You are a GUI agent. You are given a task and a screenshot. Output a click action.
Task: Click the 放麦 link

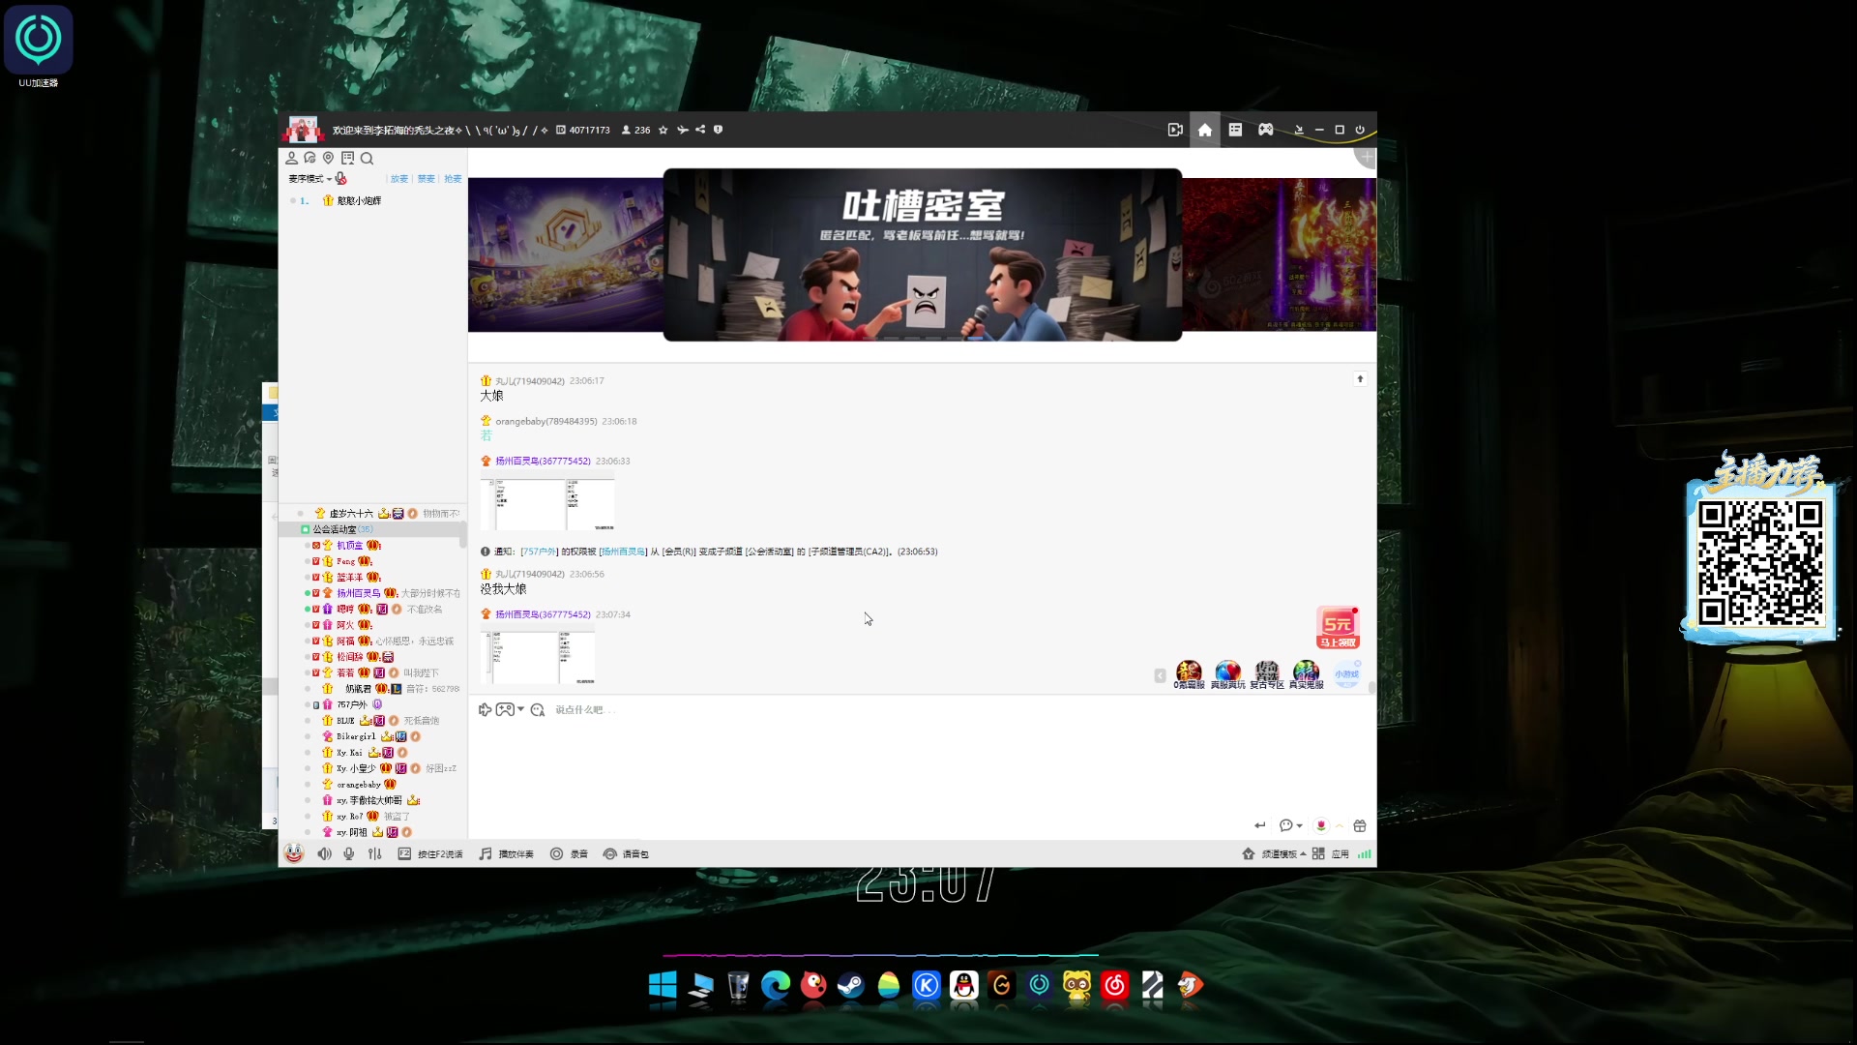coord(398,179)
